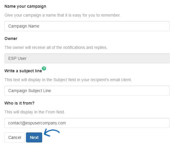
Task: Focus the Campaign Subject Line input
Action: click(x=87, y=91)
